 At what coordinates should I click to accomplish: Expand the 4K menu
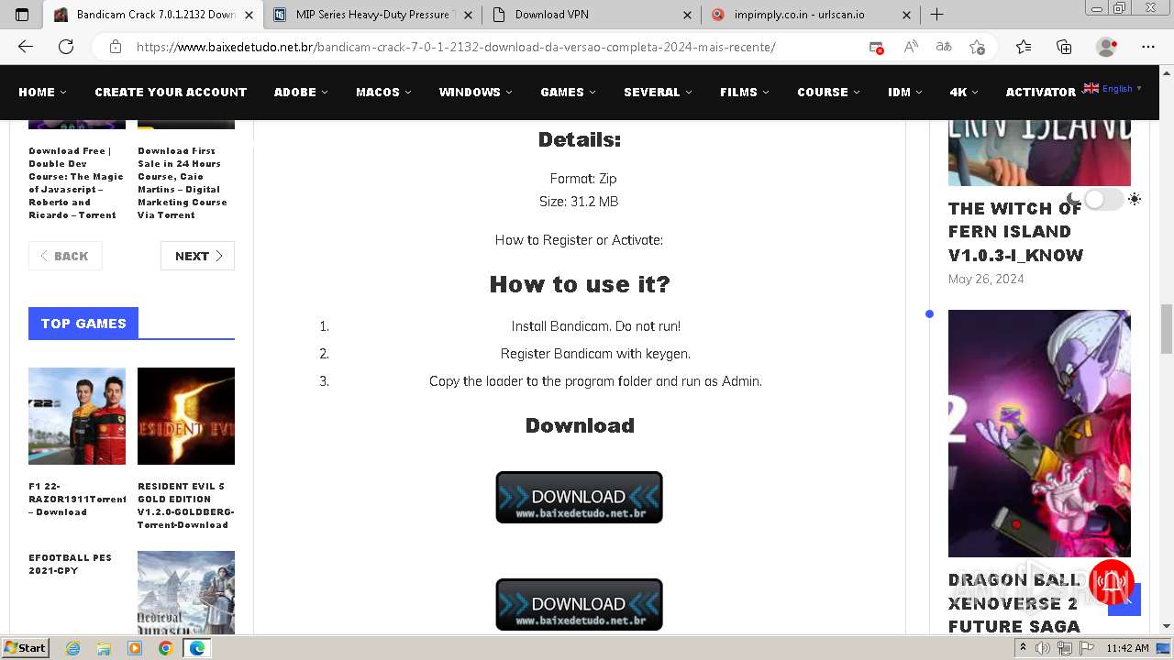coord(963,92)
